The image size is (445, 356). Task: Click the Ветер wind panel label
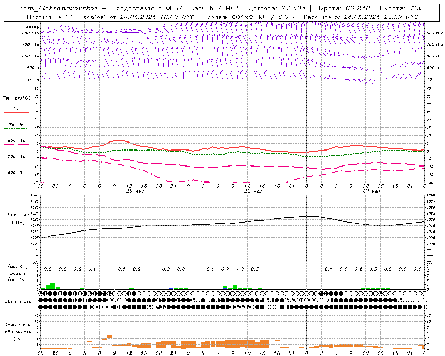(x=32, y=26)
